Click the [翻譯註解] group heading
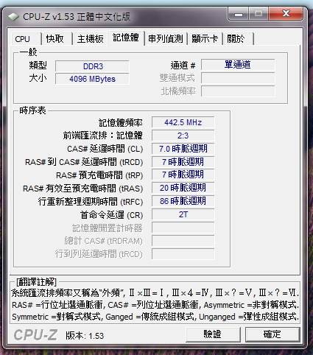Image resolution: width=313 pixels, height=355 pixels. pos(36,282)
